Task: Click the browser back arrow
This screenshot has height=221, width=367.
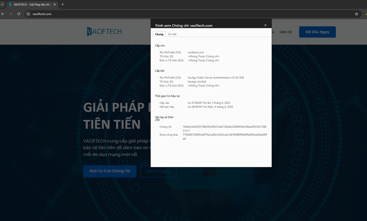Action: coord(3,14)
